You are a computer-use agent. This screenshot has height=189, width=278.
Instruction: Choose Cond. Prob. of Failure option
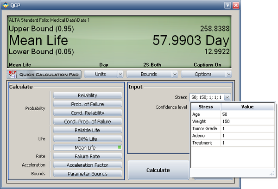[88, 121]
